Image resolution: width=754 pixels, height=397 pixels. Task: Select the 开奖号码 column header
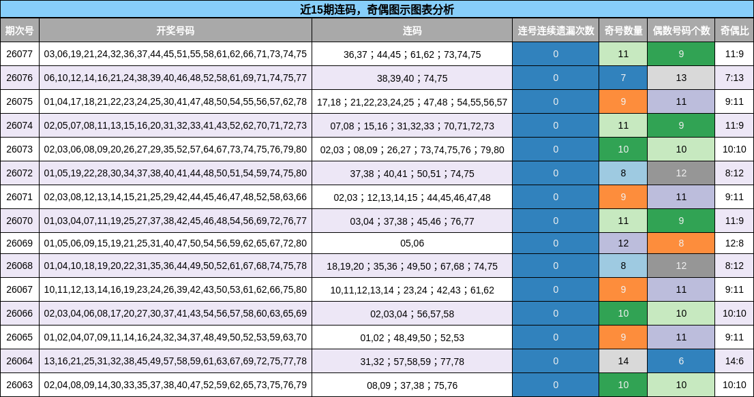174,30
